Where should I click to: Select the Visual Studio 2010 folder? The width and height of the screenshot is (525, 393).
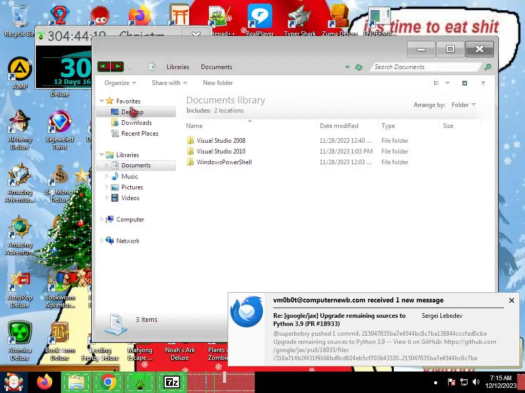pyautogui.click(x=220, y=151)
